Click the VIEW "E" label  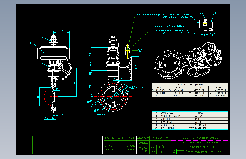pos(208,35)
